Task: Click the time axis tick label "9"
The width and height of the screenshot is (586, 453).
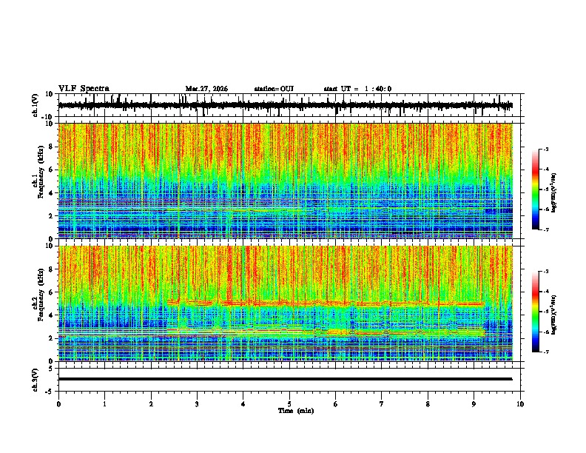Action: pyautogui.click(x=474, y=404)
